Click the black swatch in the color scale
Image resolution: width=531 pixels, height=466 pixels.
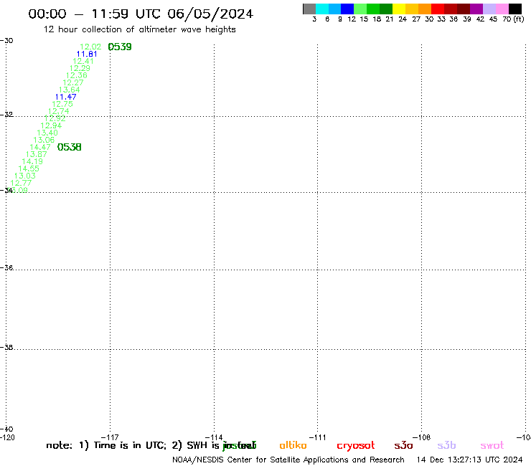(514, 9)
